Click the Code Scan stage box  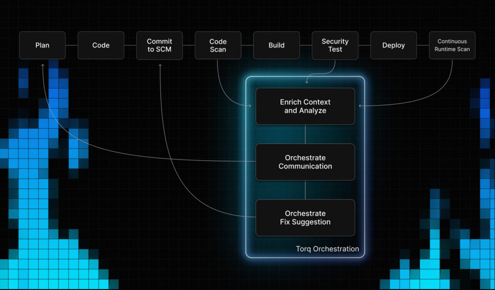tap(218, 45)
